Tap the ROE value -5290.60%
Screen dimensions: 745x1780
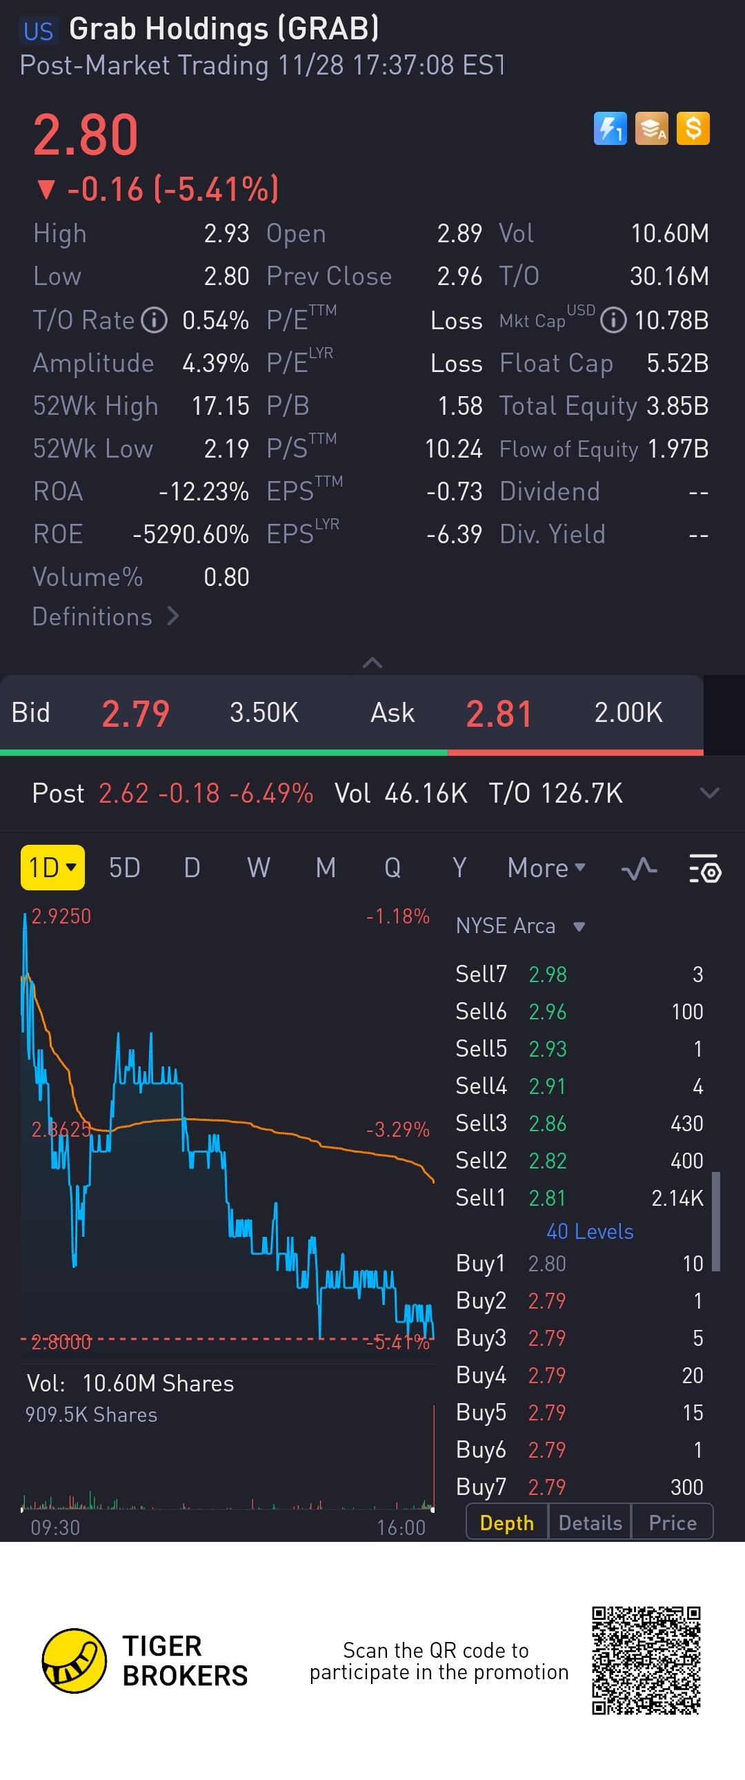(190, 535)
